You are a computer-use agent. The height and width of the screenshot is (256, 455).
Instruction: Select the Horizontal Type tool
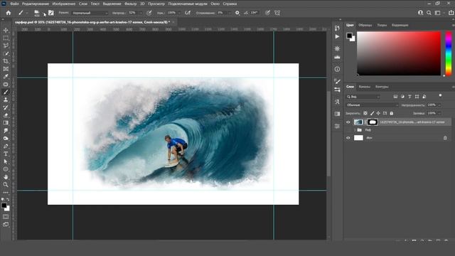6,154
